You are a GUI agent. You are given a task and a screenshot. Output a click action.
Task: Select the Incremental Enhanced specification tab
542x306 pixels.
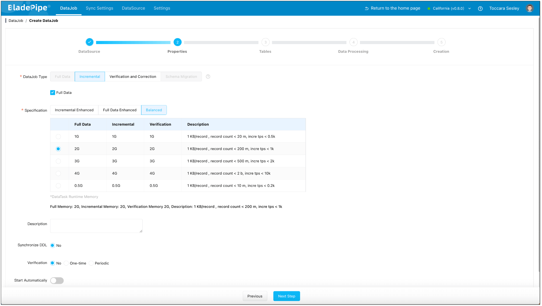point(74,110)
